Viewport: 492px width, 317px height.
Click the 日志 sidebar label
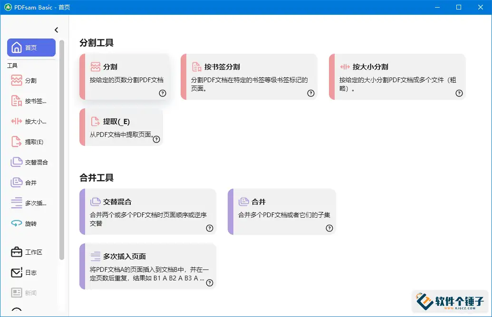(31, 272)
